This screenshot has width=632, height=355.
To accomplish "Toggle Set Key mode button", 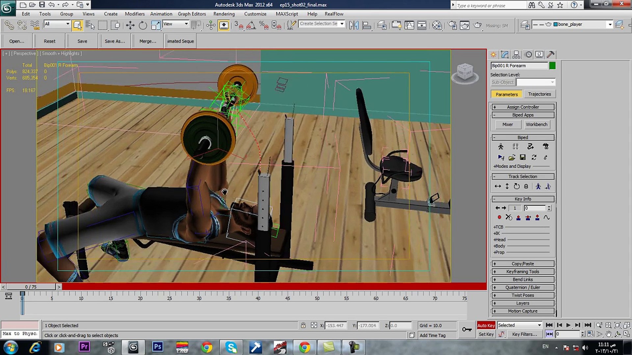I will [486, 334].
